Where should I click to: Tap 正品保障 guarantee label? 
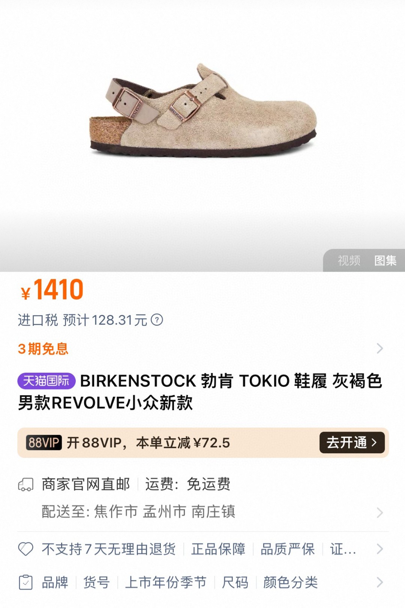point(218,549)
